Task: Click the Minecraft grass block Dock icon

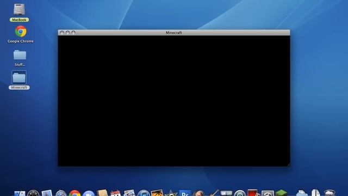Action: tap(282, 193)
